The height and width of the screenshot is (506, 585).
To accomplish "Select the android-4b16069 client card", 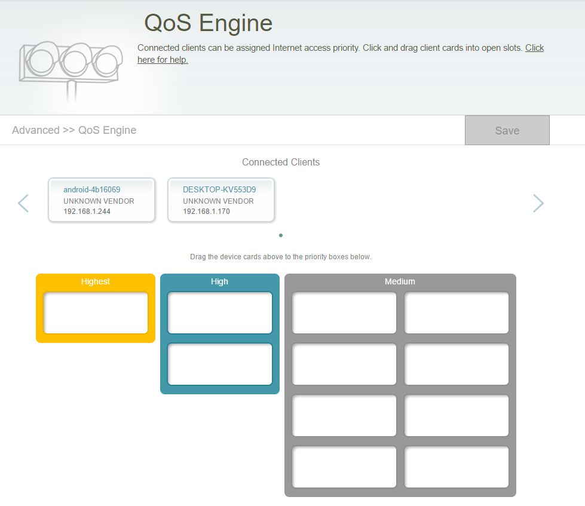I will [102, 200].
